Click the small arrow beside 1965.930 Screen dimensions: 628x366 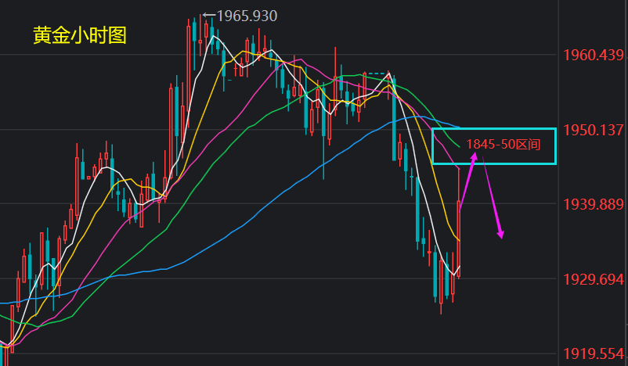[208, 16]
